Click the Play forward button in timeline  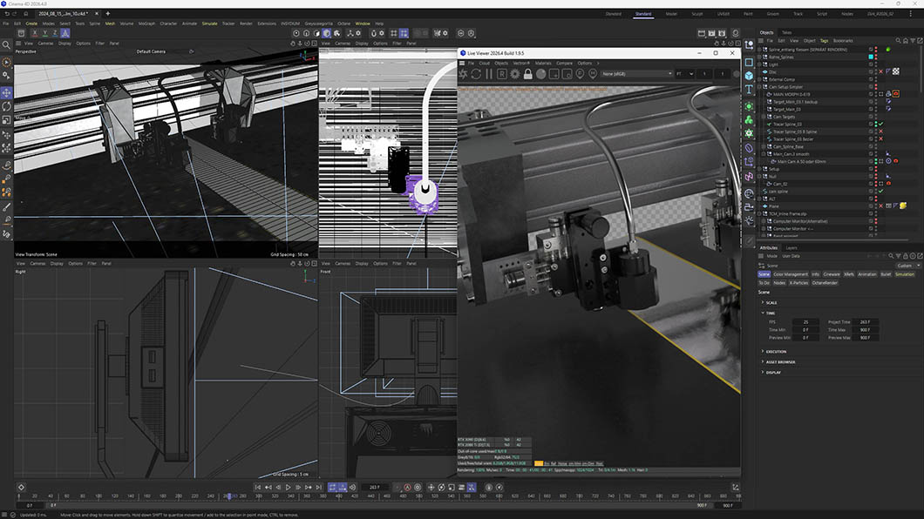[x=288, y=488]
